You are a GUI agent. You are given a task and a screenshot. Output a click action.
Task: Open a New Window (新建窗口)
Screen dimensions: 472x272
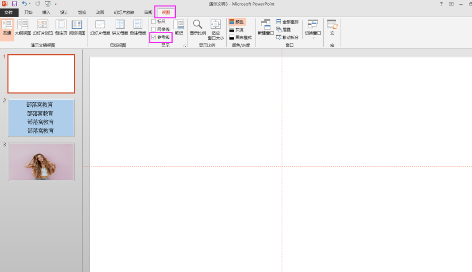[265, 27]
